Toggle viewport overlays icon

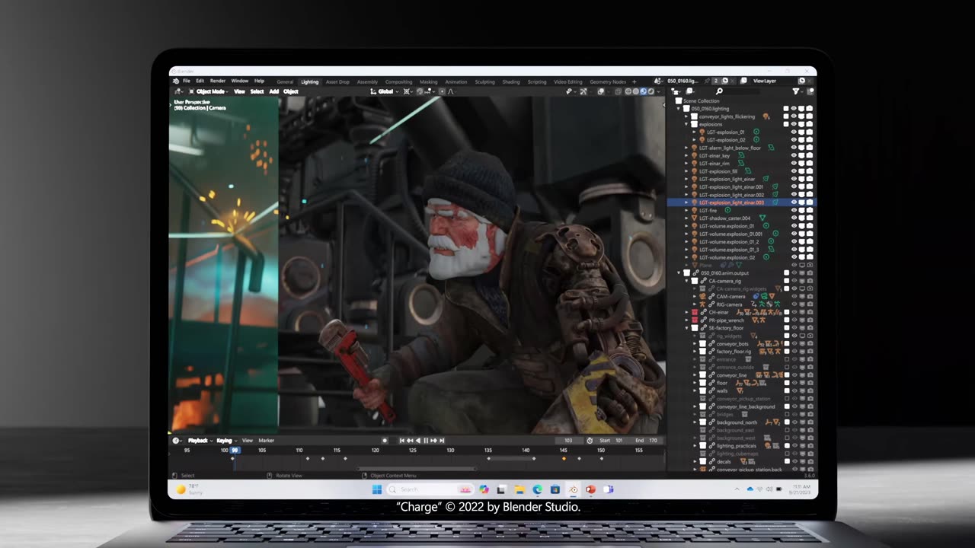(x=600, y=91)
